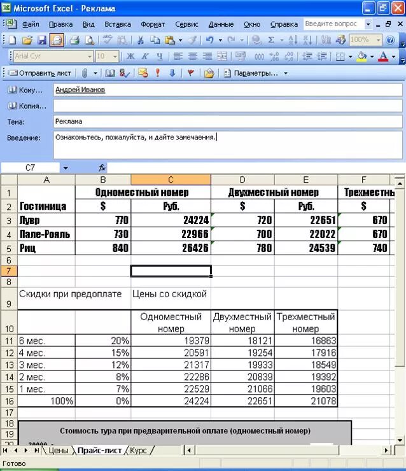
Task: Click the Print icon
Action: [x=74, y=40]
